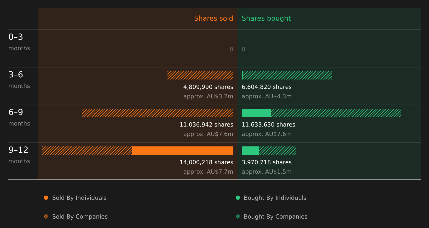Click the green Bought By Individuals legend dot
Viewport: 429px width, 228px height.
coord(238,198)
